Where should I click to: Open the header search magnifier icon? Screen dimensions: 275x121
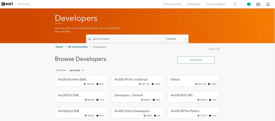point(235,4)
